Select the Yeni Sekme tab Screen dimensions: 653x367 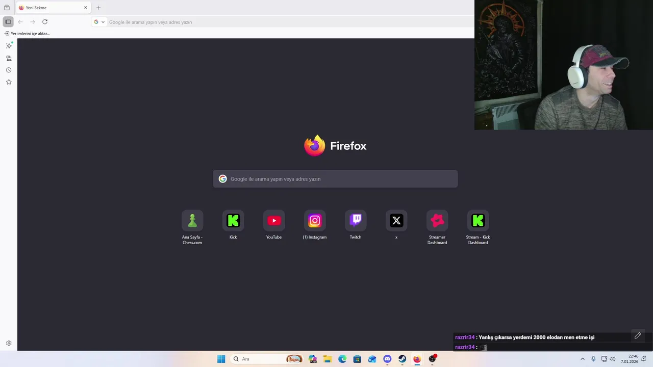coord(53,8)
